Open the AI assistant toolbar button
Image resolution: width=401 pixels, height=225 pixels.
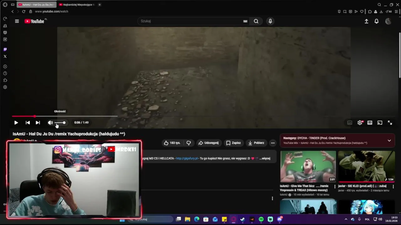click(389, 12)
